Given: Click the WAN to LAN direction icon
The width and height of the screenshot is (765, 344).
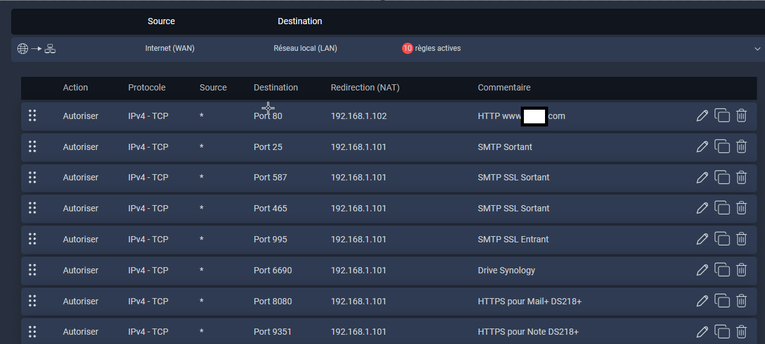Looking at the screenshot, I should point(36,48).
